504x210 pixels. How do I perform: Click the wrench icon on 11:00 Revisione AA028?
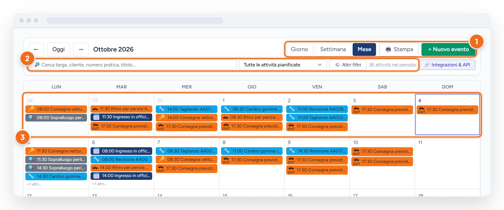[x=292, y=109]
